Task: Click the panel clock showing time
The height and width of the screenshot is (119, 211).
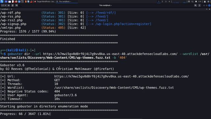Action: tap(200, 1)
